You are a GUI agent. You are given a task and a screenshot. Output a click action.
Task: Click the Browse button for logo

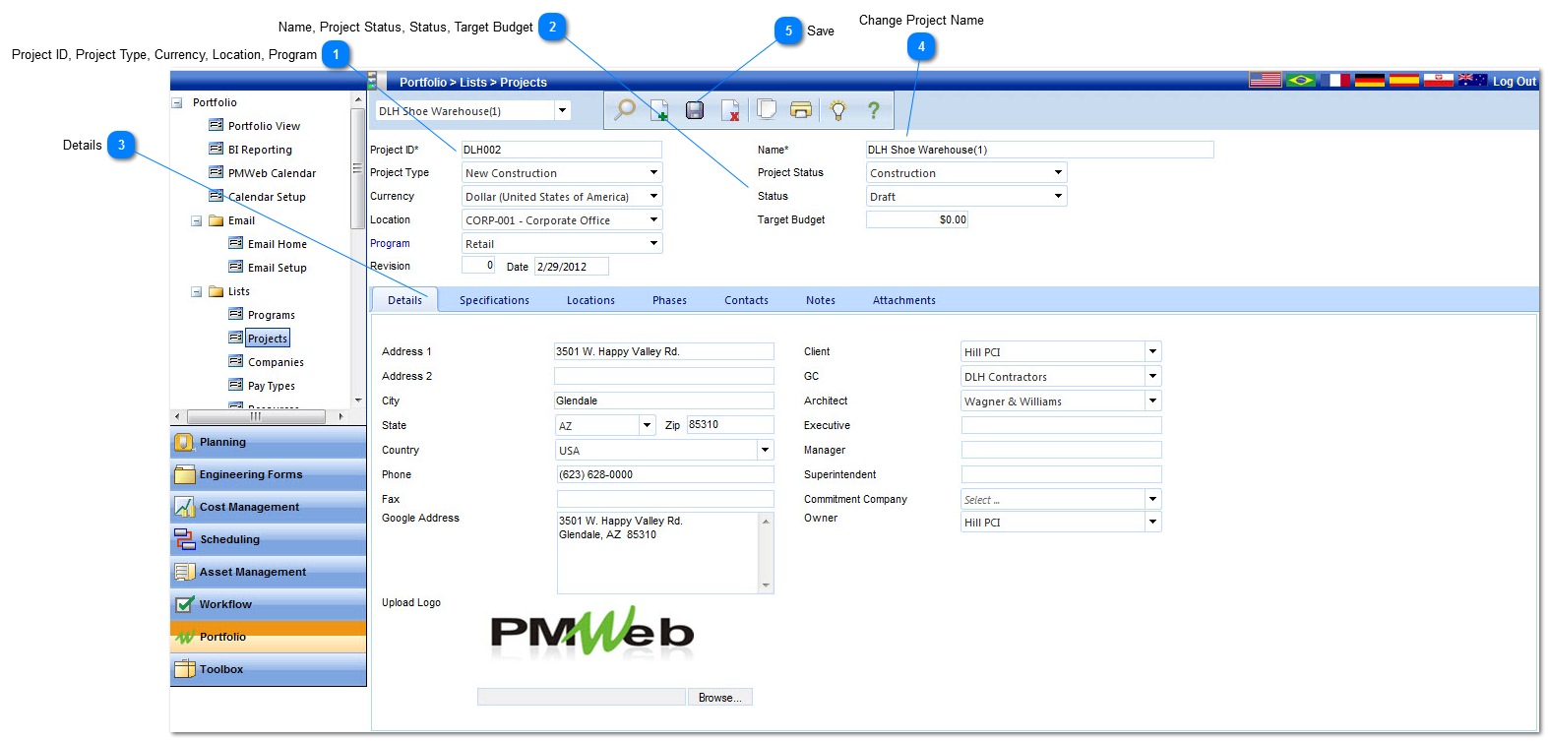pyautogui.click(x=720, y=697)
